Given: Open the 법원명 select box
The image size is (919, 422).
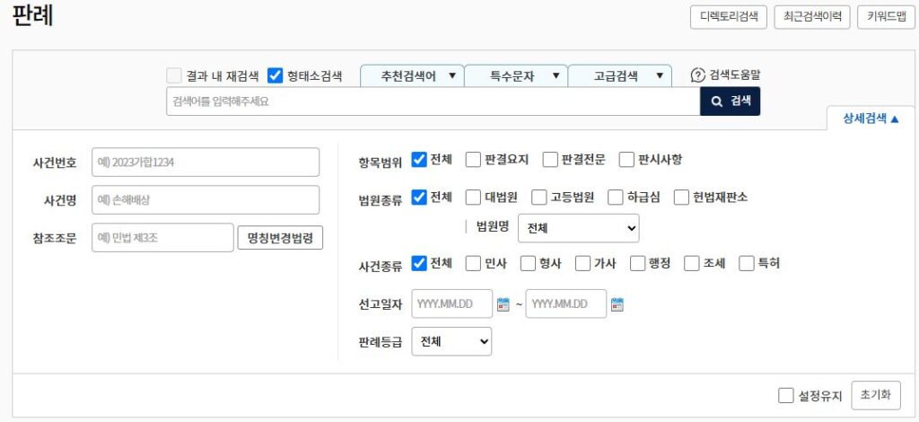Looking at the screenshot, I should [x=579, y=228].
